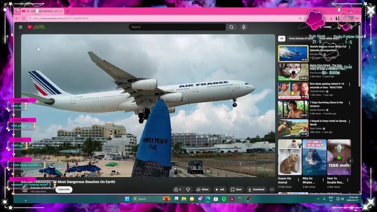Image resolution: width=377 pixels, height=212 pixels.
Task: Open more actions ellipsis under the video
Action: (272, 189)
